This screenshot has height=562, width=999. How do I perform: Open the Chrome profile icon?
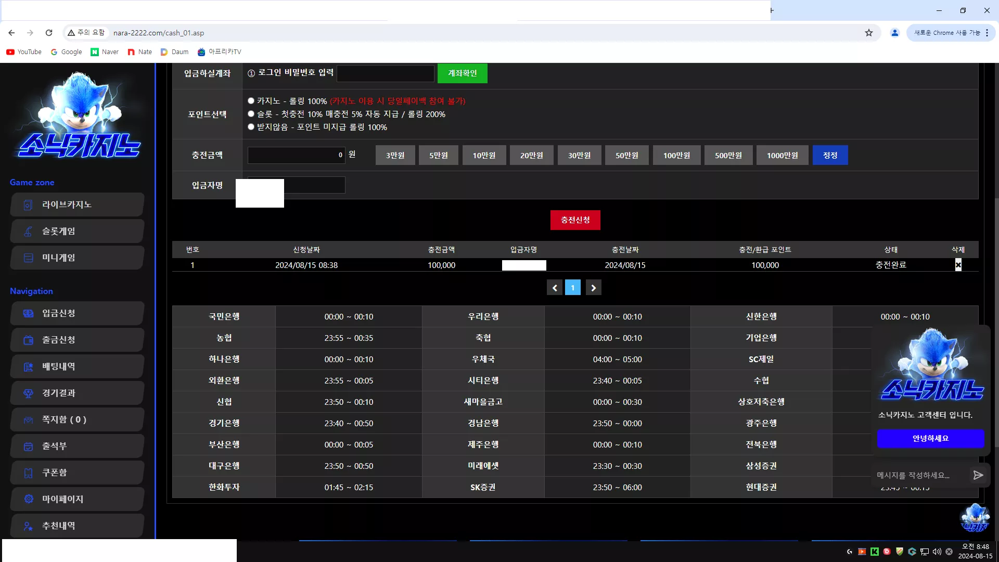pyautogui.click(x=895, y=33)
